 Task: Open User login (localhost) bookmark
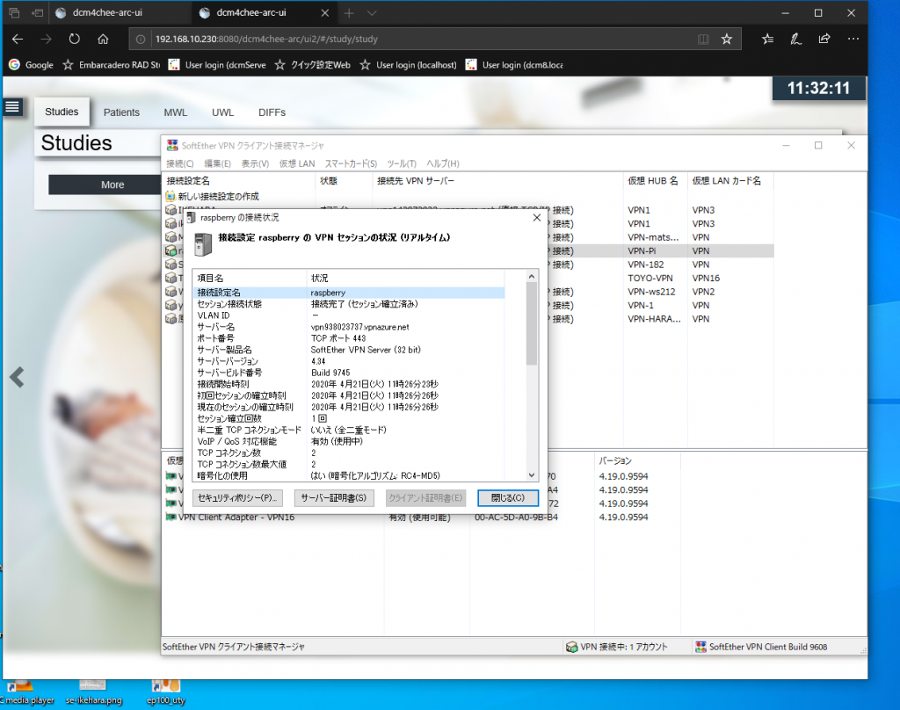(408, 65)
